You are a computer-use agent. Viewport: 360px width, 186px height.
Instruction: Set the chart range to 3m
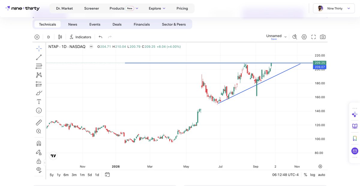(74, 175)
